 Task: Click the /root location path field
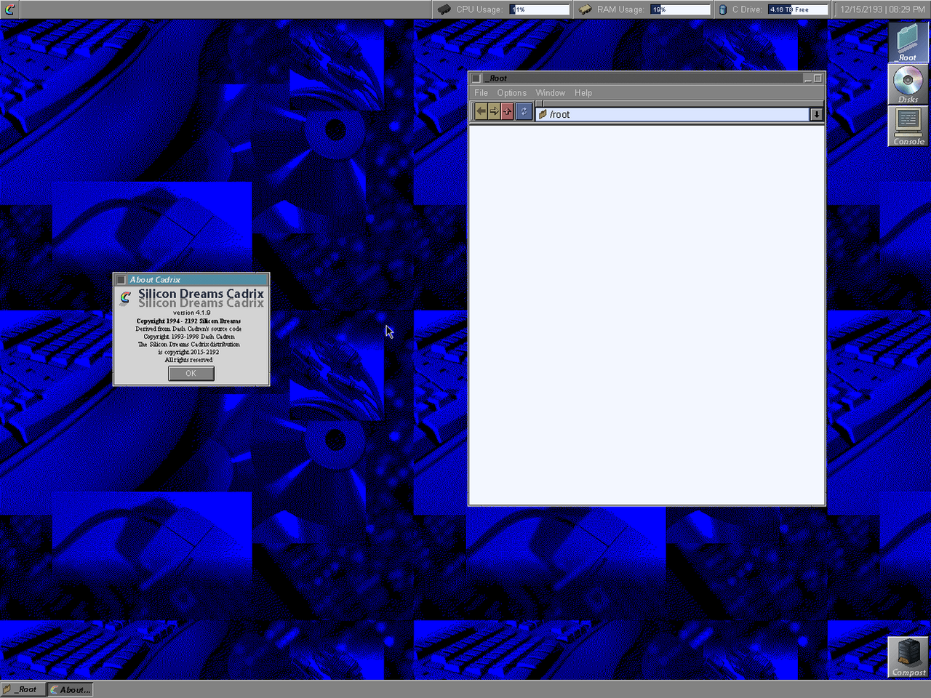[673, 114]
